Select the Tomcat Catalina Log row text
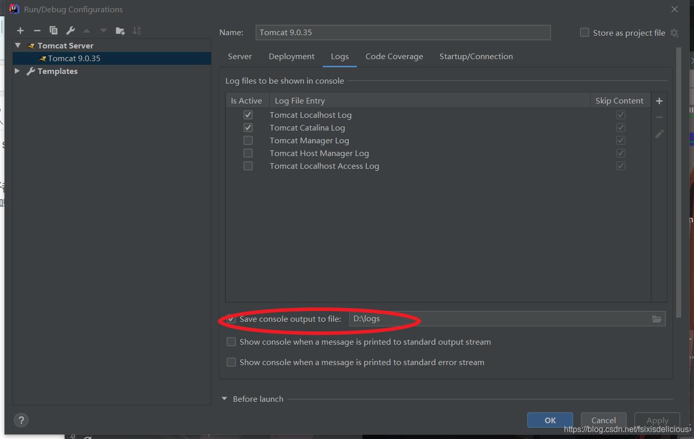The image size is (694, 439). coord(307,127)
